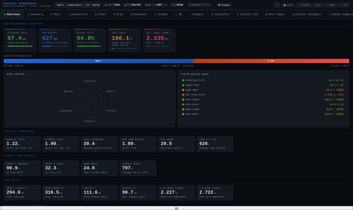Open the Suspension tab
The width and height of the screenshot is (353, 210).
78,14
